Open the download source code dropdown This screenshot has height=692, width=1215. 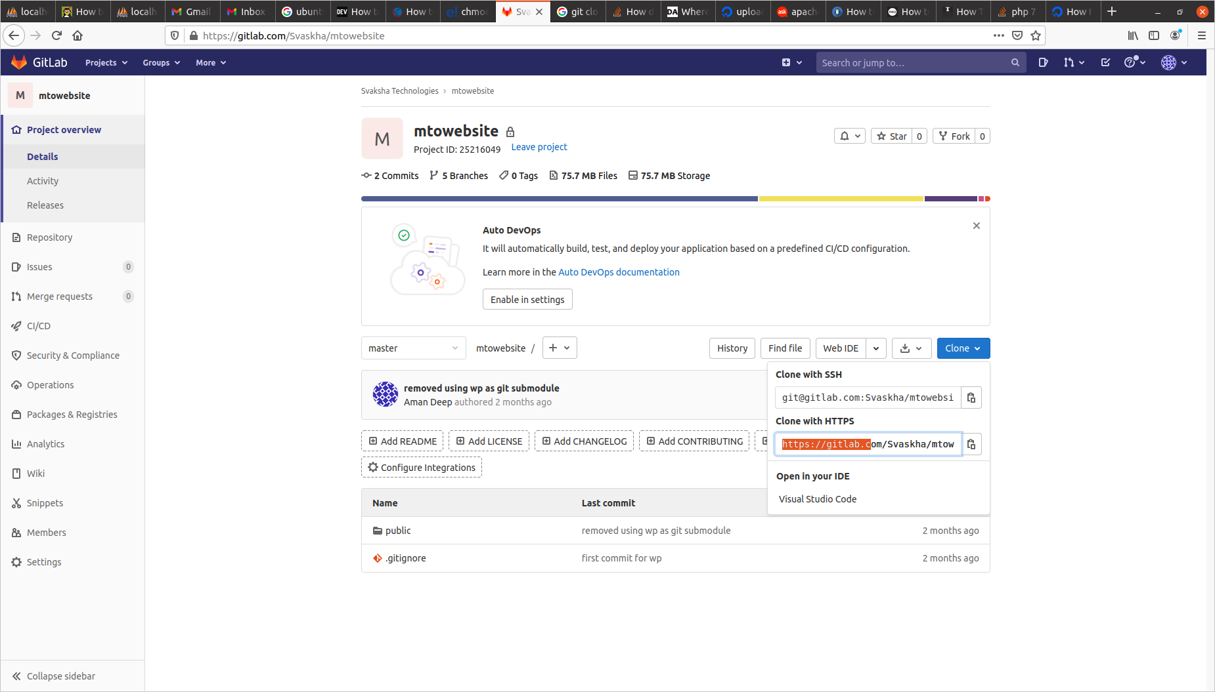[911, 348]
